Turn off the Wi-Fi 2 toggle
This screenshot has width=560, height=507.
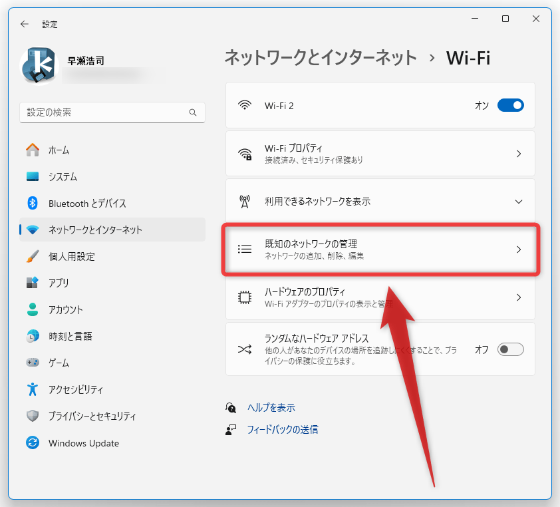pyautogui.click(x=510, y=105)
